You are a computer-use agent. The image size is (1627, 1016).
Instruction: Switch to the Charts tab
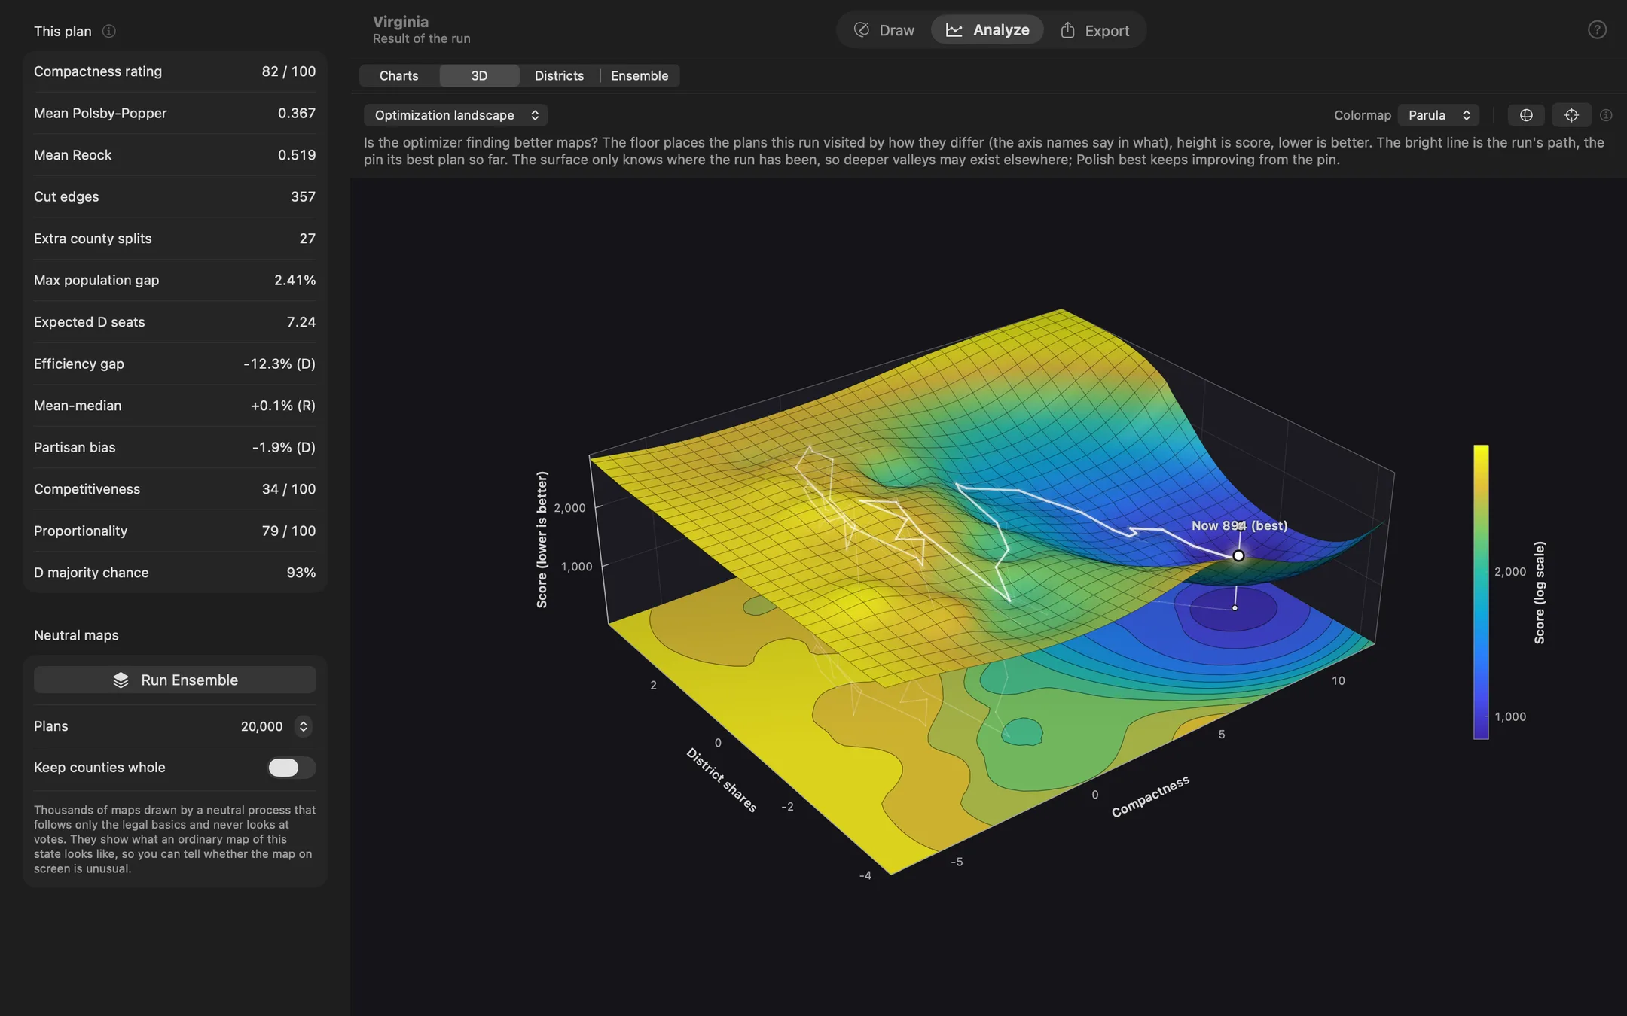click(399, 76)
